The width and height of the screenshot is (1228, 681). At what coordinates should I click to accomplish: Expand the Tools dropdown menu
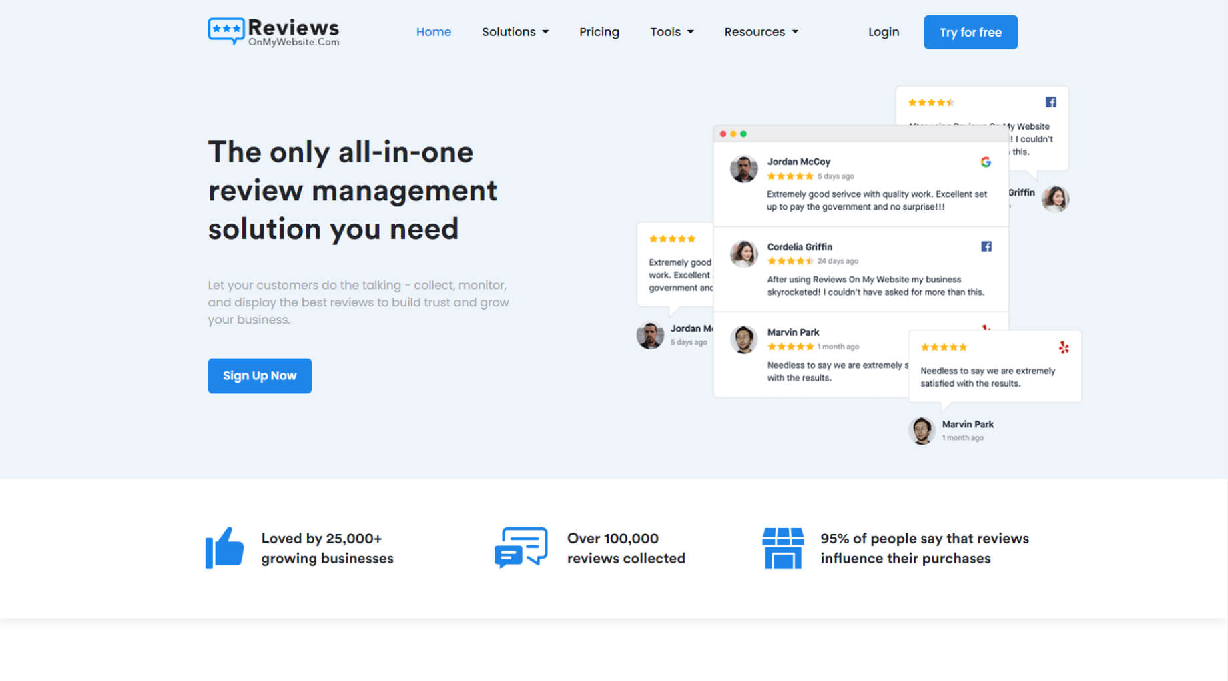[672, 32]
